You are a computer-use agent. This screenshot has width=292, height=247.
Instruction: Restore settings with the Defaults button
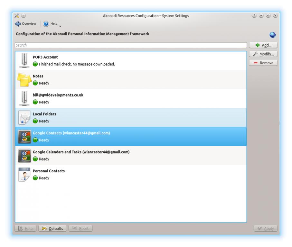52,228
